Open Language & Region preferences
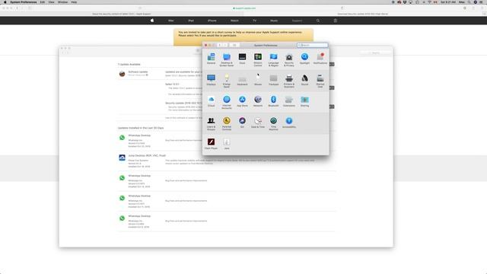 click(273, 59)
